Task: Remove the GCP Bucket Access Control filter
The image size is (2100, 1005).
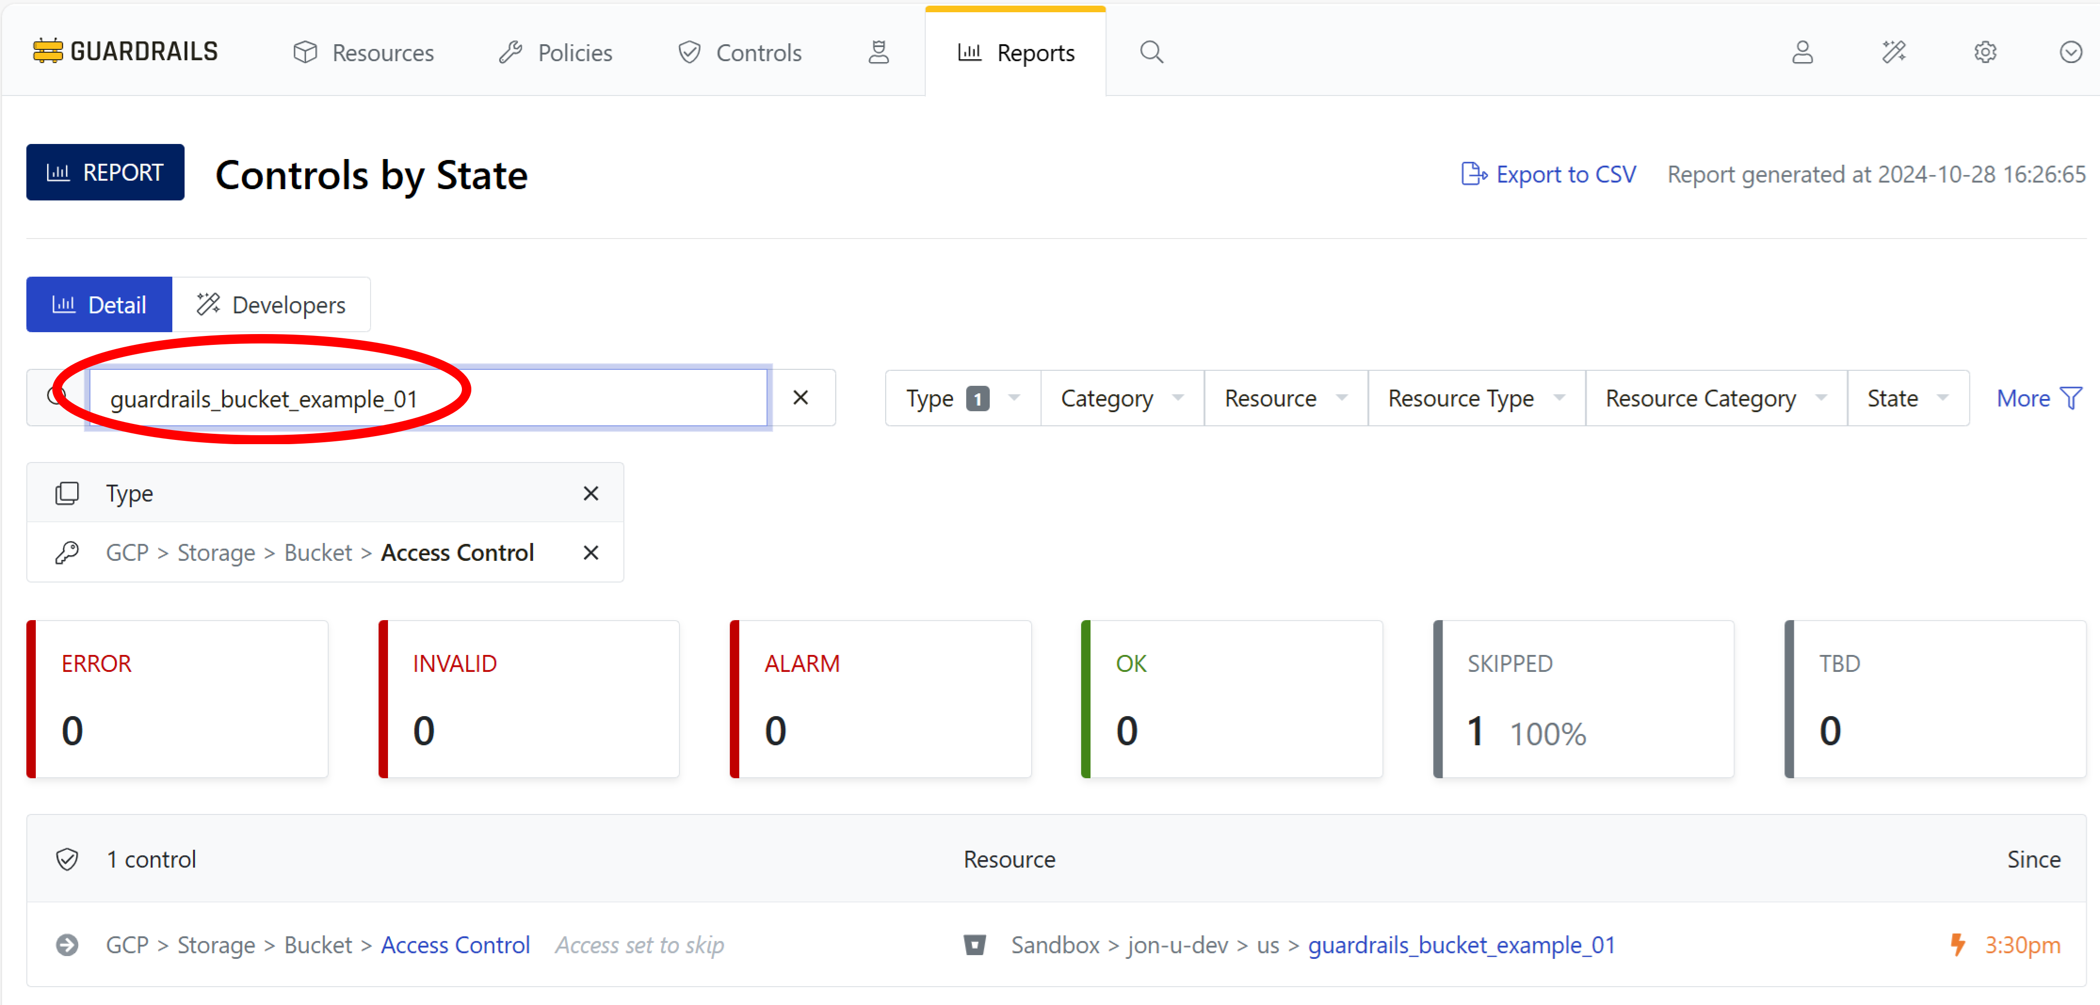Action: pos(590,553)
